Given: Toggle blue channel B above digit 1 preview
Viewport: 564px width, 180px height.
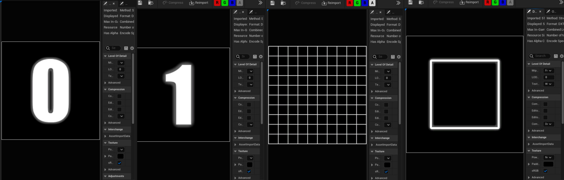Looking at the screenshot, I should [232, 3].
